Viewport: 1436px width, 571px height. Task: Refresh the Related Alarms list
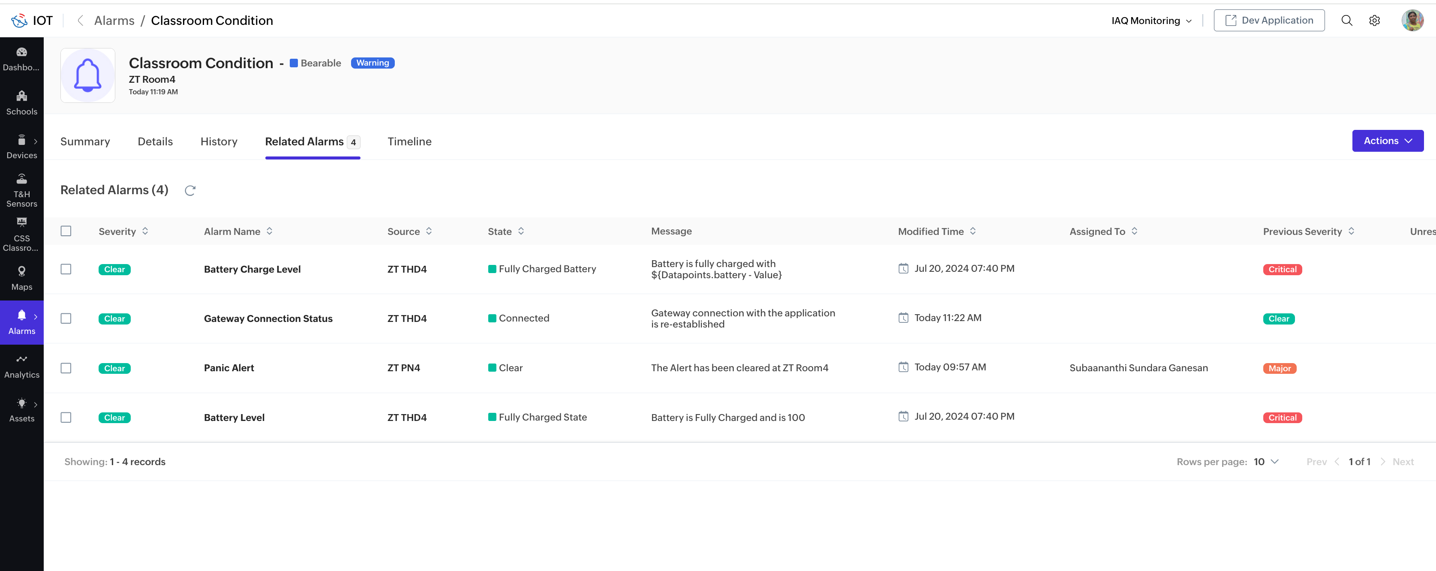pos(190,191)
